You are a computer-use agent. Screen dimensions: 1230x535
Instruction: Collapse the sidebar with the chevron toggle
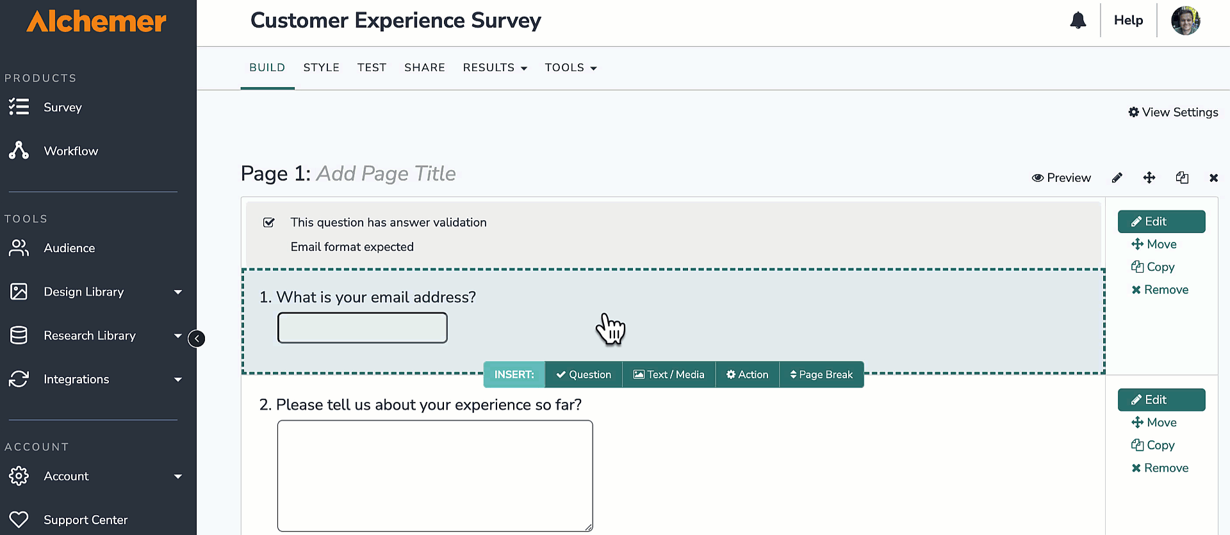pyautogui.click(x=197, y=338)
